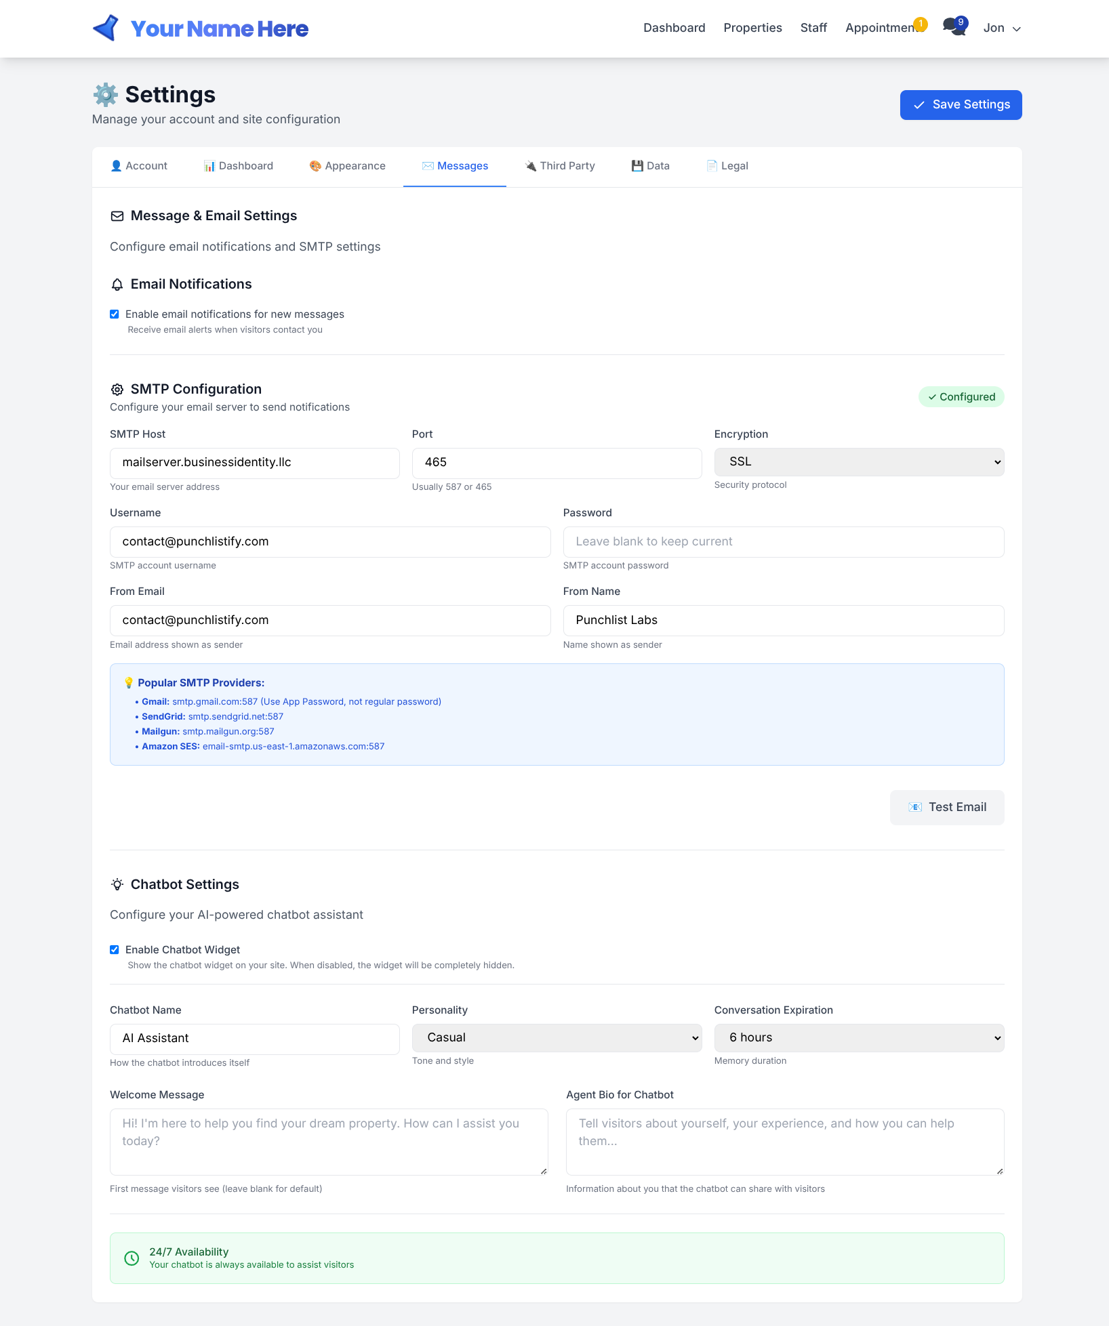The width and height of the screenshot is (1109, 1326).
Task: Switch to the Third Party tab
Action: 560,165
